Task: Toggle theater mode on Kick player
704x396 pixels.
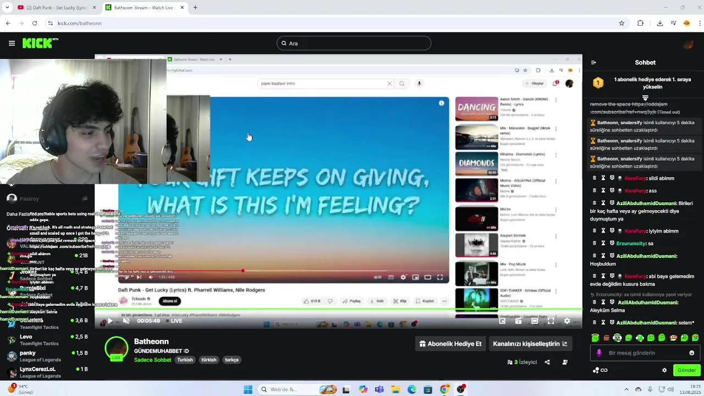Action: pos(534,321)
